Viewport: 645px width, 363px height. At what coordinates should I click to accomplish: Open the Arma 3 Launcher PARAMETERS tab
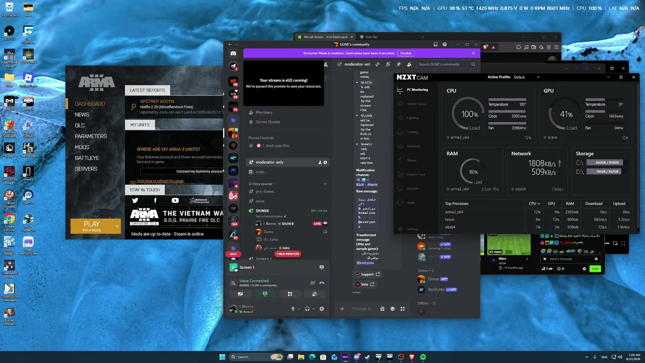pos(91,136)
